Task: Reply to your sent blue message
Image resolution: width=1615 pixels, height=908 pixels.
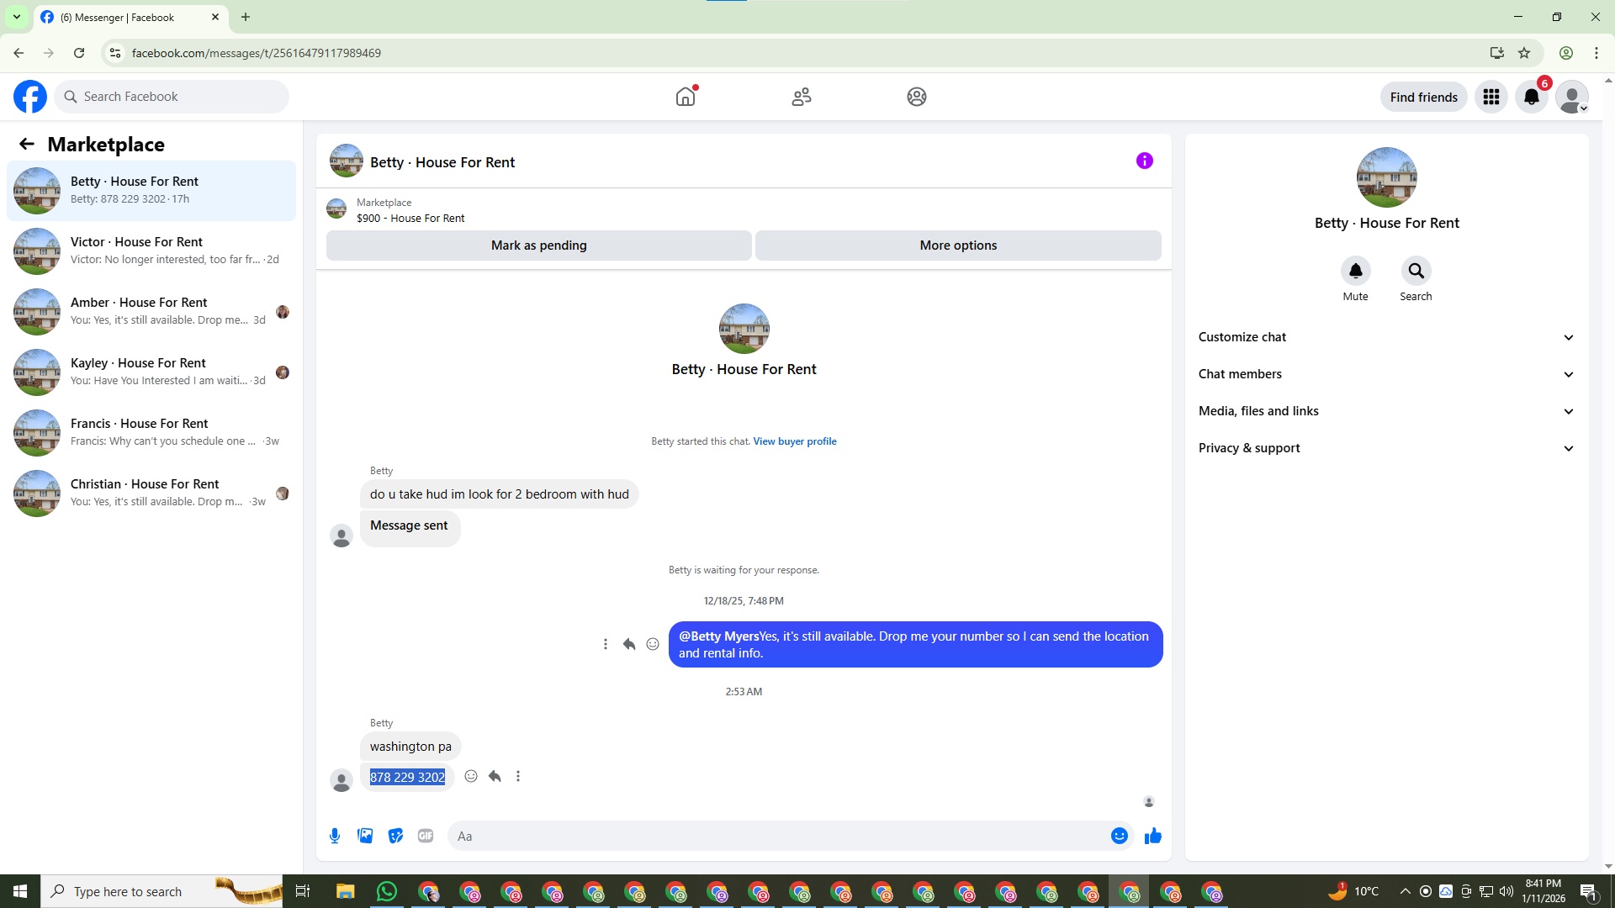Action: 629,644
